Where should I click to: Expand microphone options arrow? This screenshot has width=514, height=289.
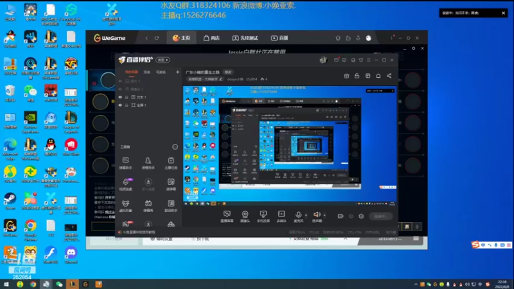306,215
